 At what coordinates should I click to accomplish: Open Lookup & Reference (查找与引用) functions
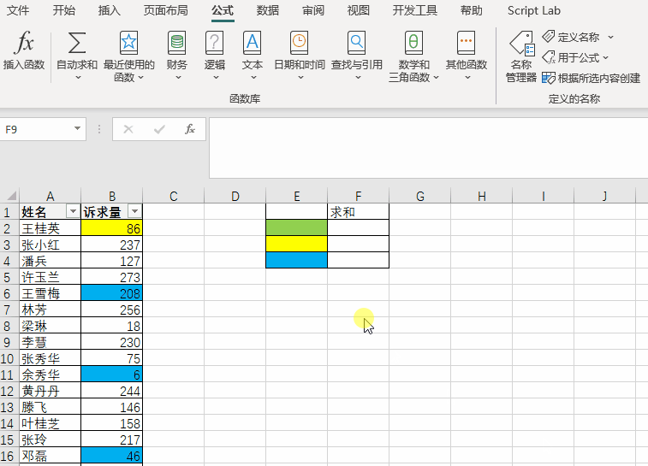point(357,56)
